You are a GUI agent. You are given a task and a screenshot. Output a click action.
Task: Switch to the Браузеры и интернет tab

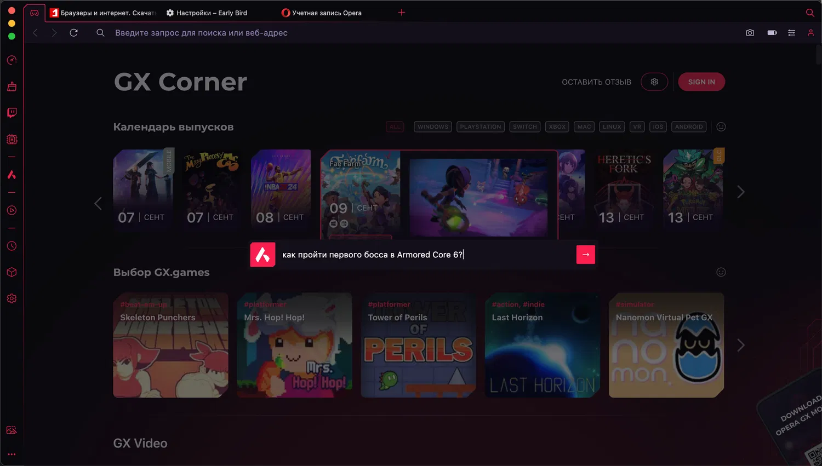(104, 13)
